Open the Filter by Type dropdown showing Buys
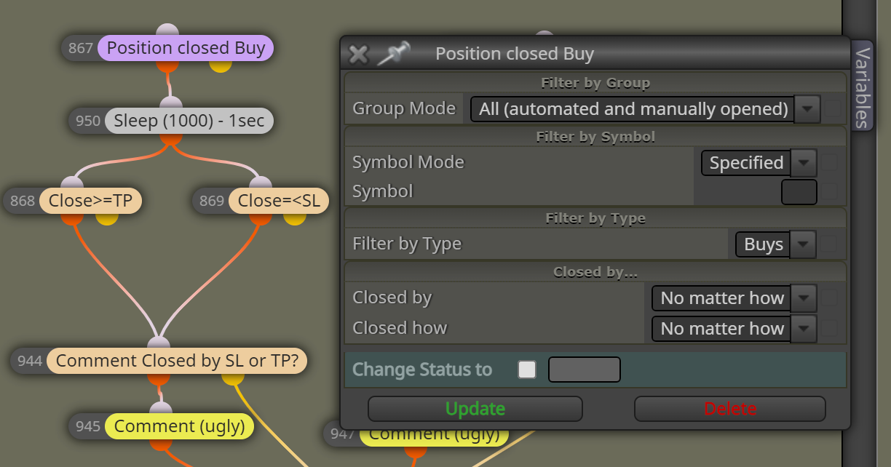Screen dimensions: 891x467 (x=775, y=244)
